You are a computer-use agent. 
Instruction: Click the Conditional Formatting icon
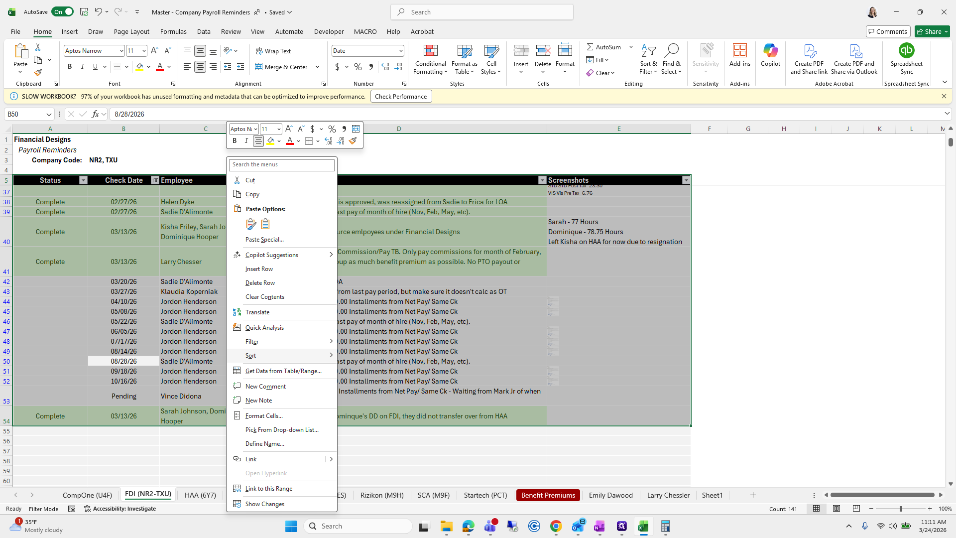[430, 51]
